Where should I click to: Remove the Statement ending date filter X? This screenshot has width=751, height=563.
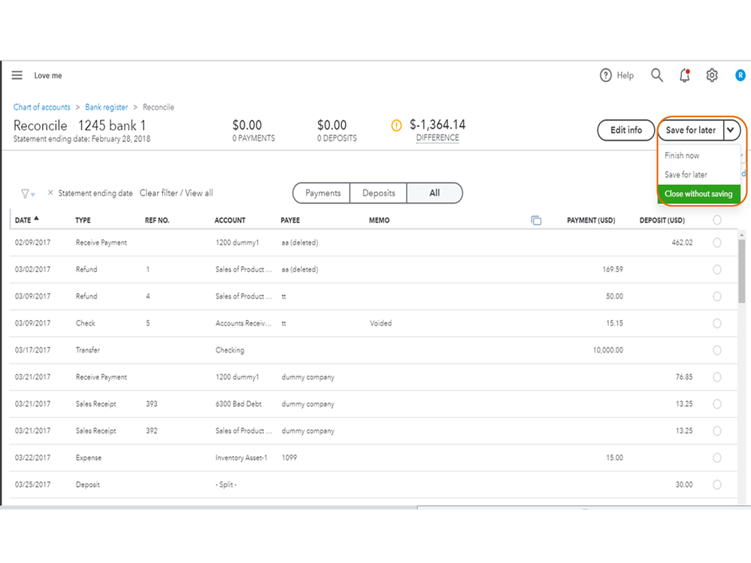[50, 192]
